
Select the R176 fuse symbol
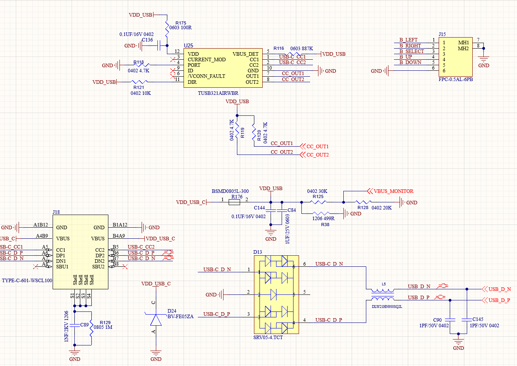[x=235, y=202]
